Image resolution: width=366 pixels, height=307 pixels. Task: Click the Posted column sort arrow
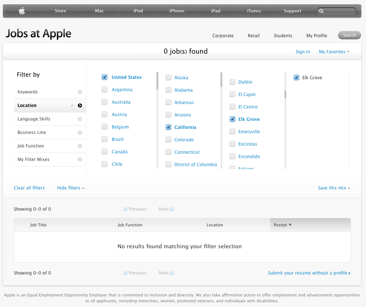290,225
